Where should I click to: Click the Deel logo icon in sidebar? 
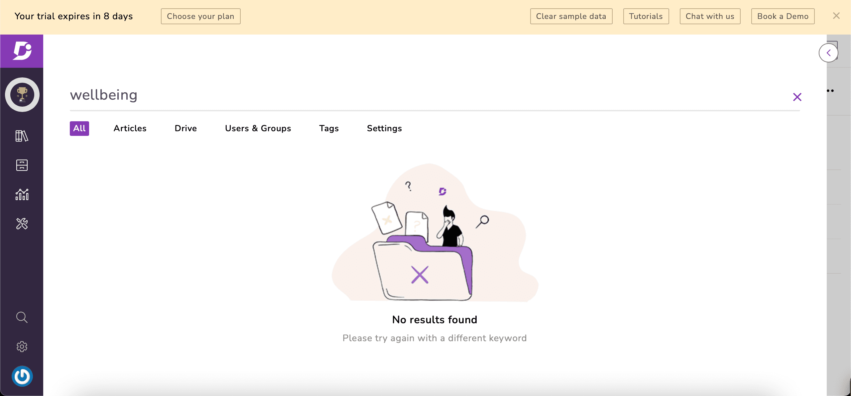[22, 51]
